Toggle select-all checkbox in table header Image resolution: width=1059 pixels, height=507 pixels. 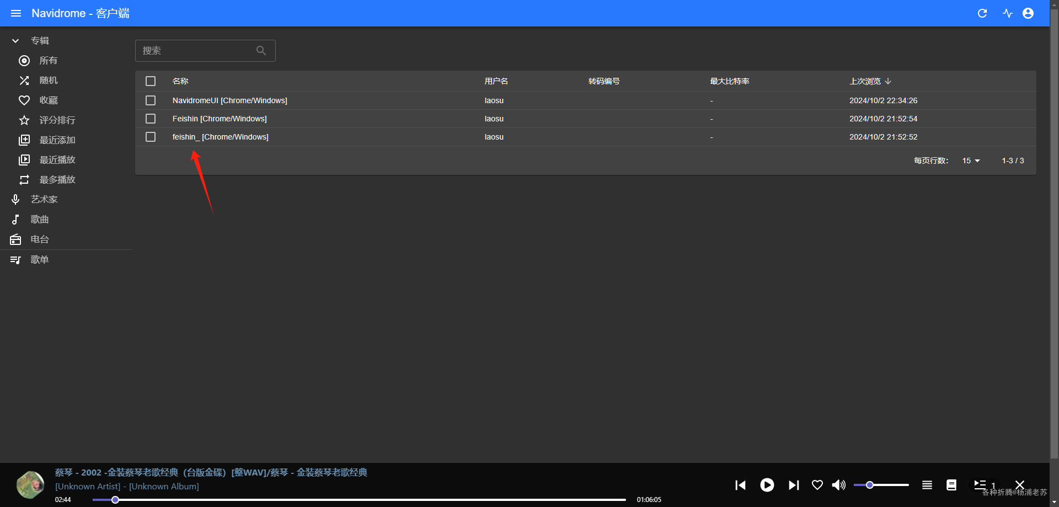(x=151, y=81)
